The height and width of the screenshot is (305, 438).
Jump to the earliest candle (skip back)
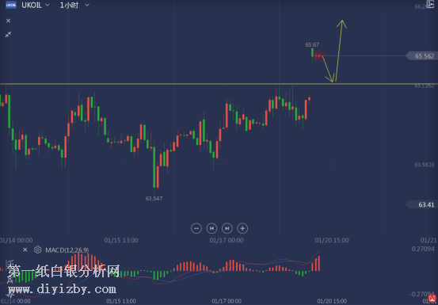[211, 228]
